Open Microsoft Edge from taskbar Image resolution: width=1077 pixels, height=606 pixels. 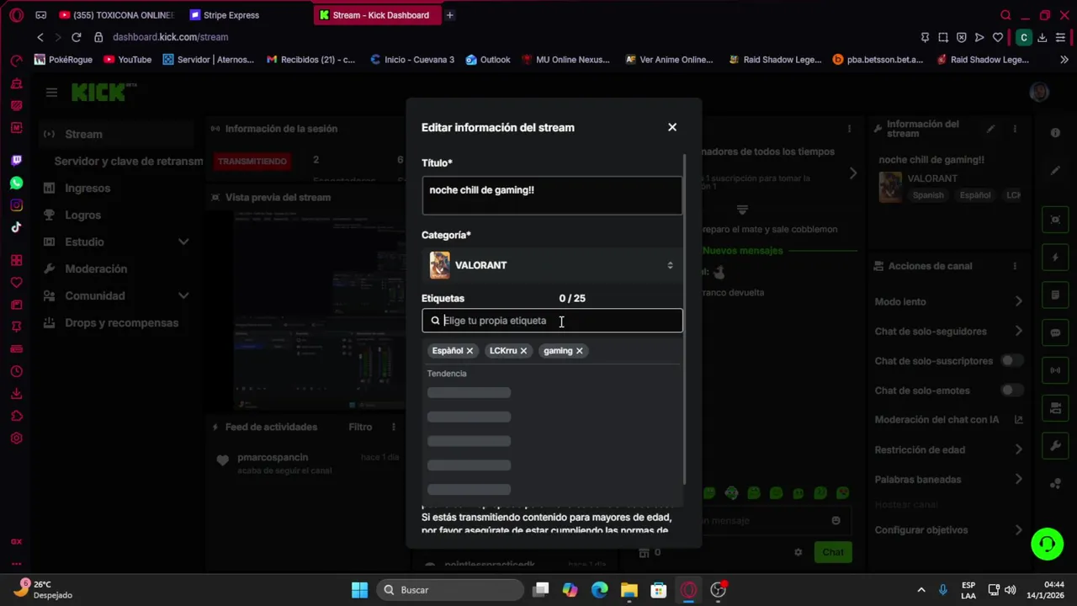(599, 590)
